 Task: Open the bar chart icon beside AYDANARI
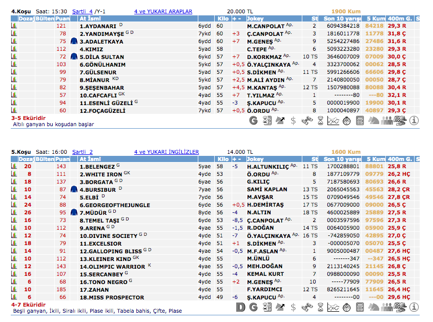coord(14,26)
